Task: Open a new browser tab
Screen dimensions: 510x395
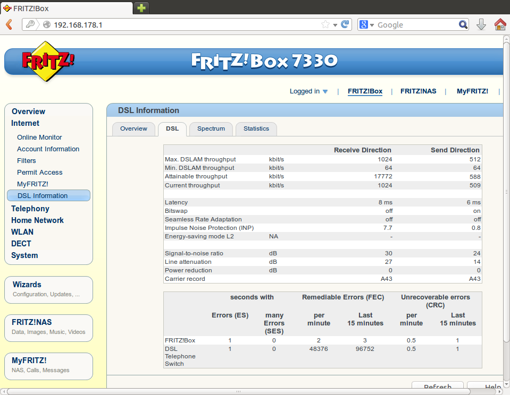Action: click(141, 7)
